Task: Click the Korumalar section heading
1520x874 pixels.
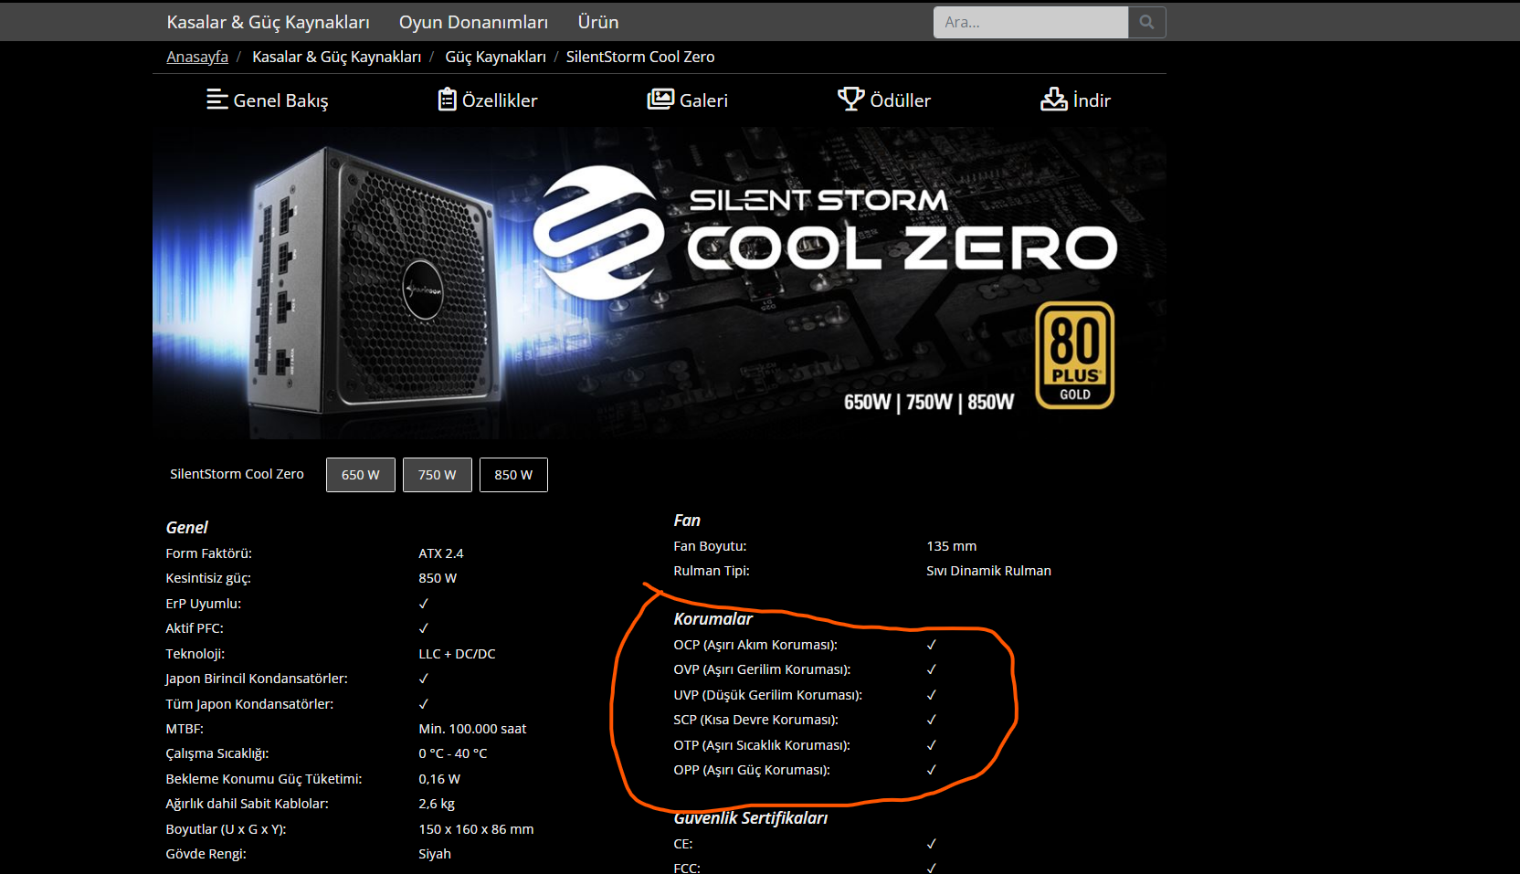Action: 713,618
